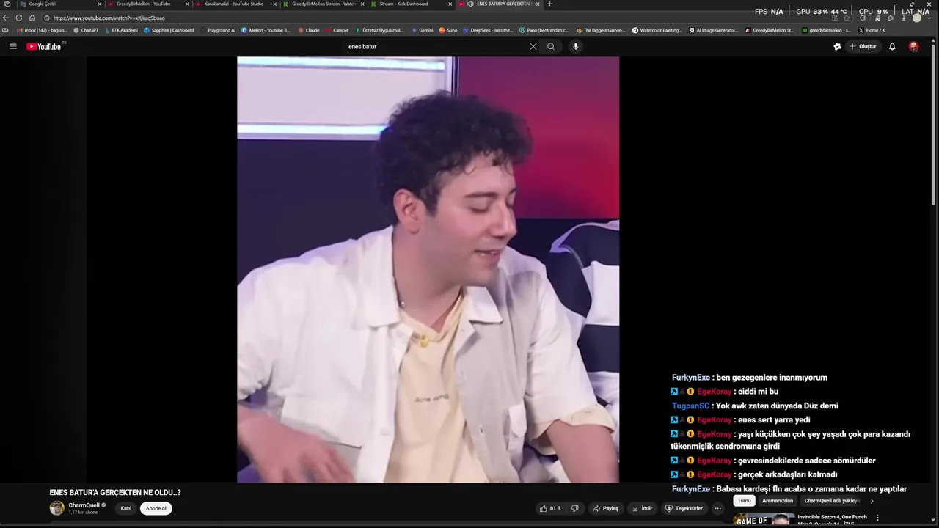This screenshot has width=939, height=528.
Task: Open browser three-dot settings menu
Action: point(932,18)
